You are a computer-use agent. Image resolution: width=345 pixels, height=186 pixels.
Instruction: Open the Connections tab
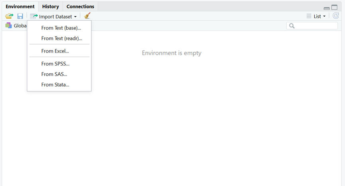[x=80, y=7]
